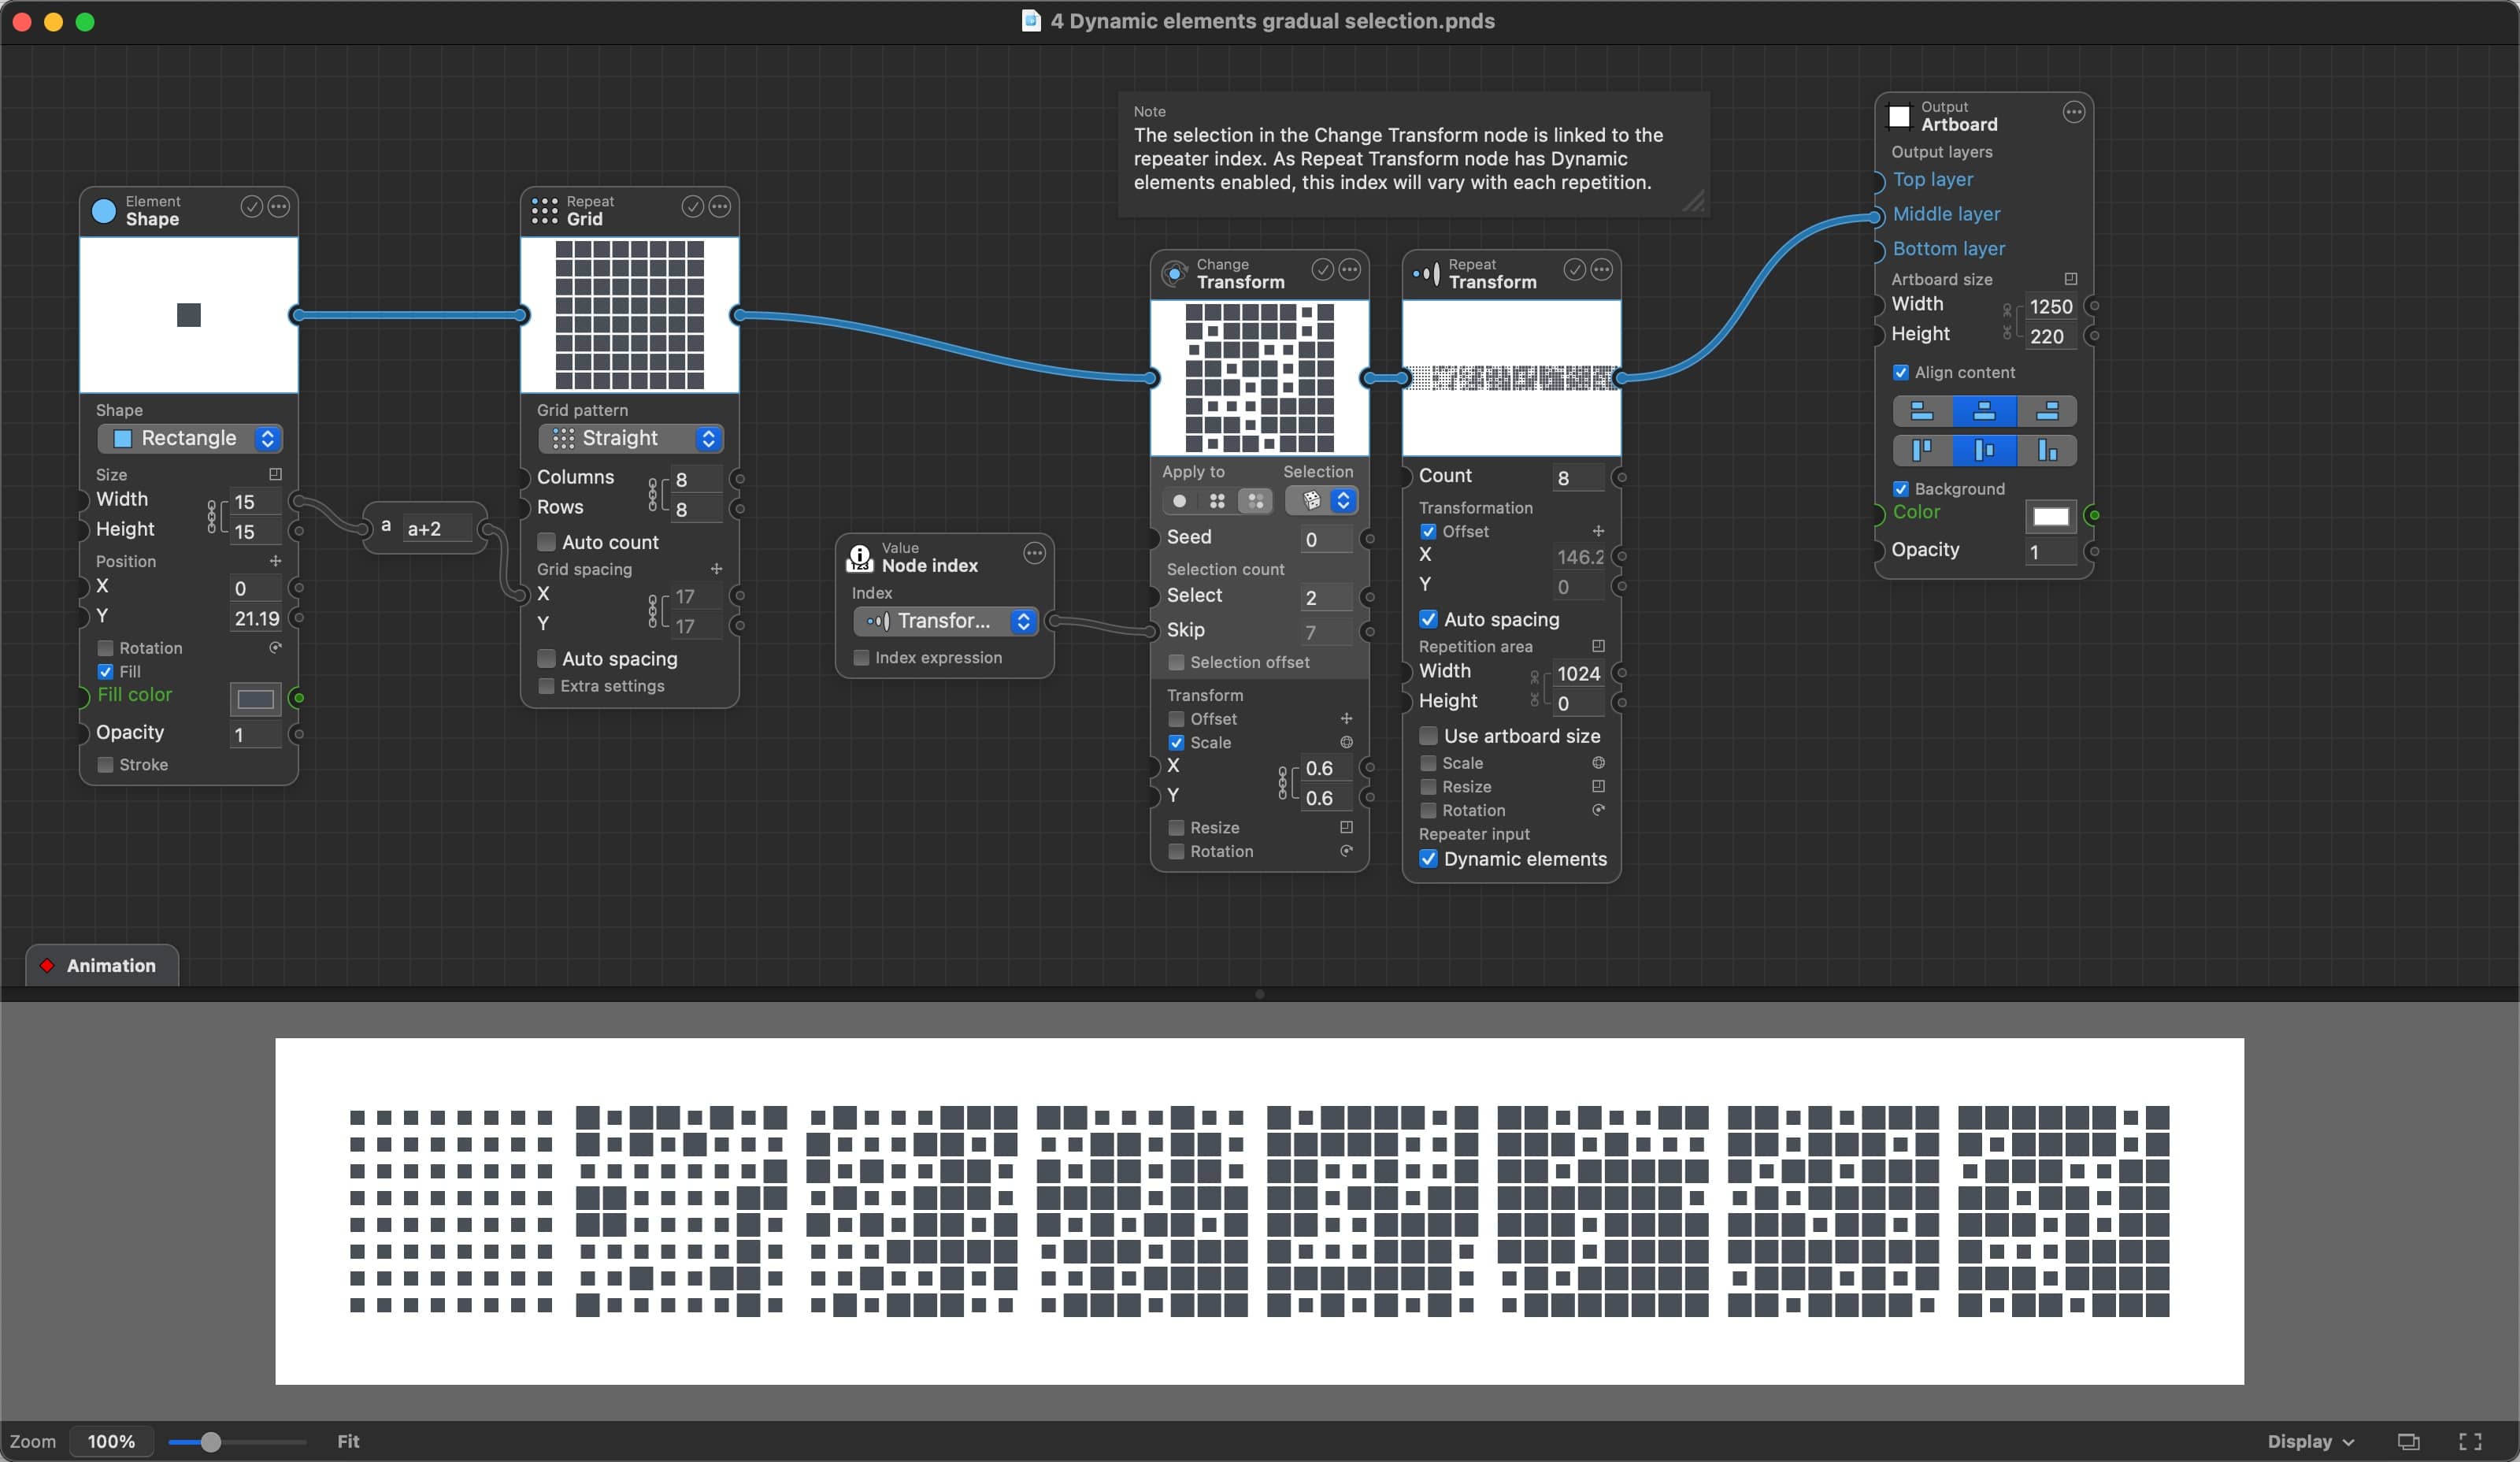The image size is (2520, 1462).
Task: Uncheck Auto spacing in Repeat Transform
Action: (x=1429, y=620)
